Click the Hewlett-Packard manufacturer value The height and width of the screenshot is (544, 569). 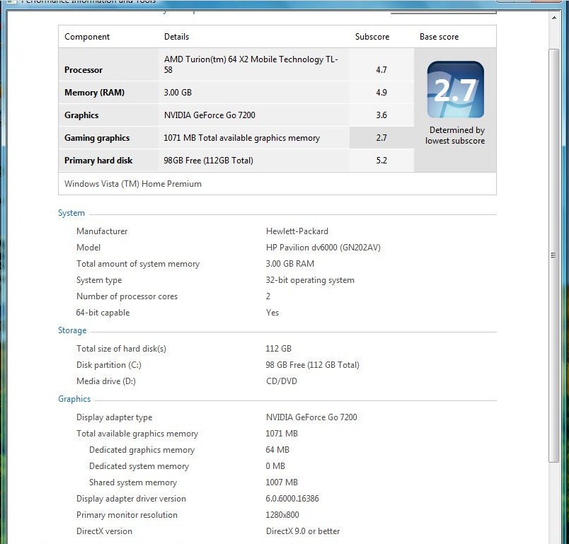pos(297,231)
